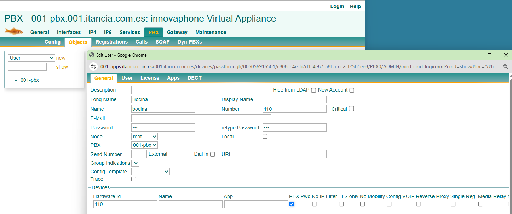The width and height of the screenshot is (512, 214).
Task: Go to the Services tab
Action: [130, 32]
